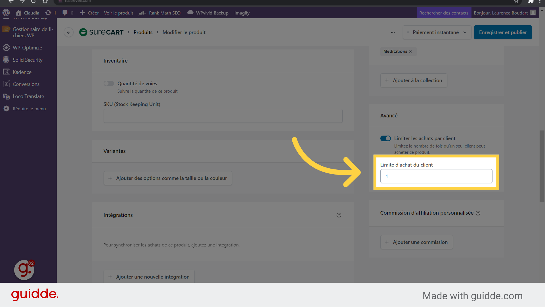Go to the Produits breadcrumb
Screen dimensions: 545x307
click(x=143, y=32)
